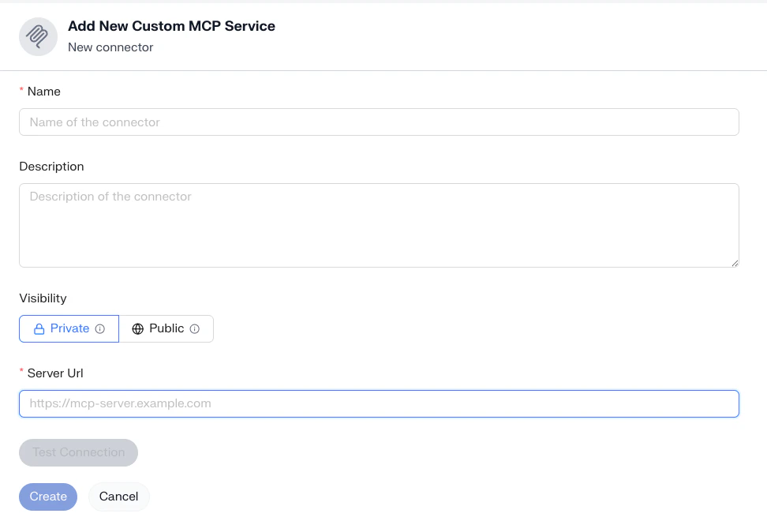This screenshot has height=521, width=767.
Task: Click inside the Description text area
Action: point(379,225)
